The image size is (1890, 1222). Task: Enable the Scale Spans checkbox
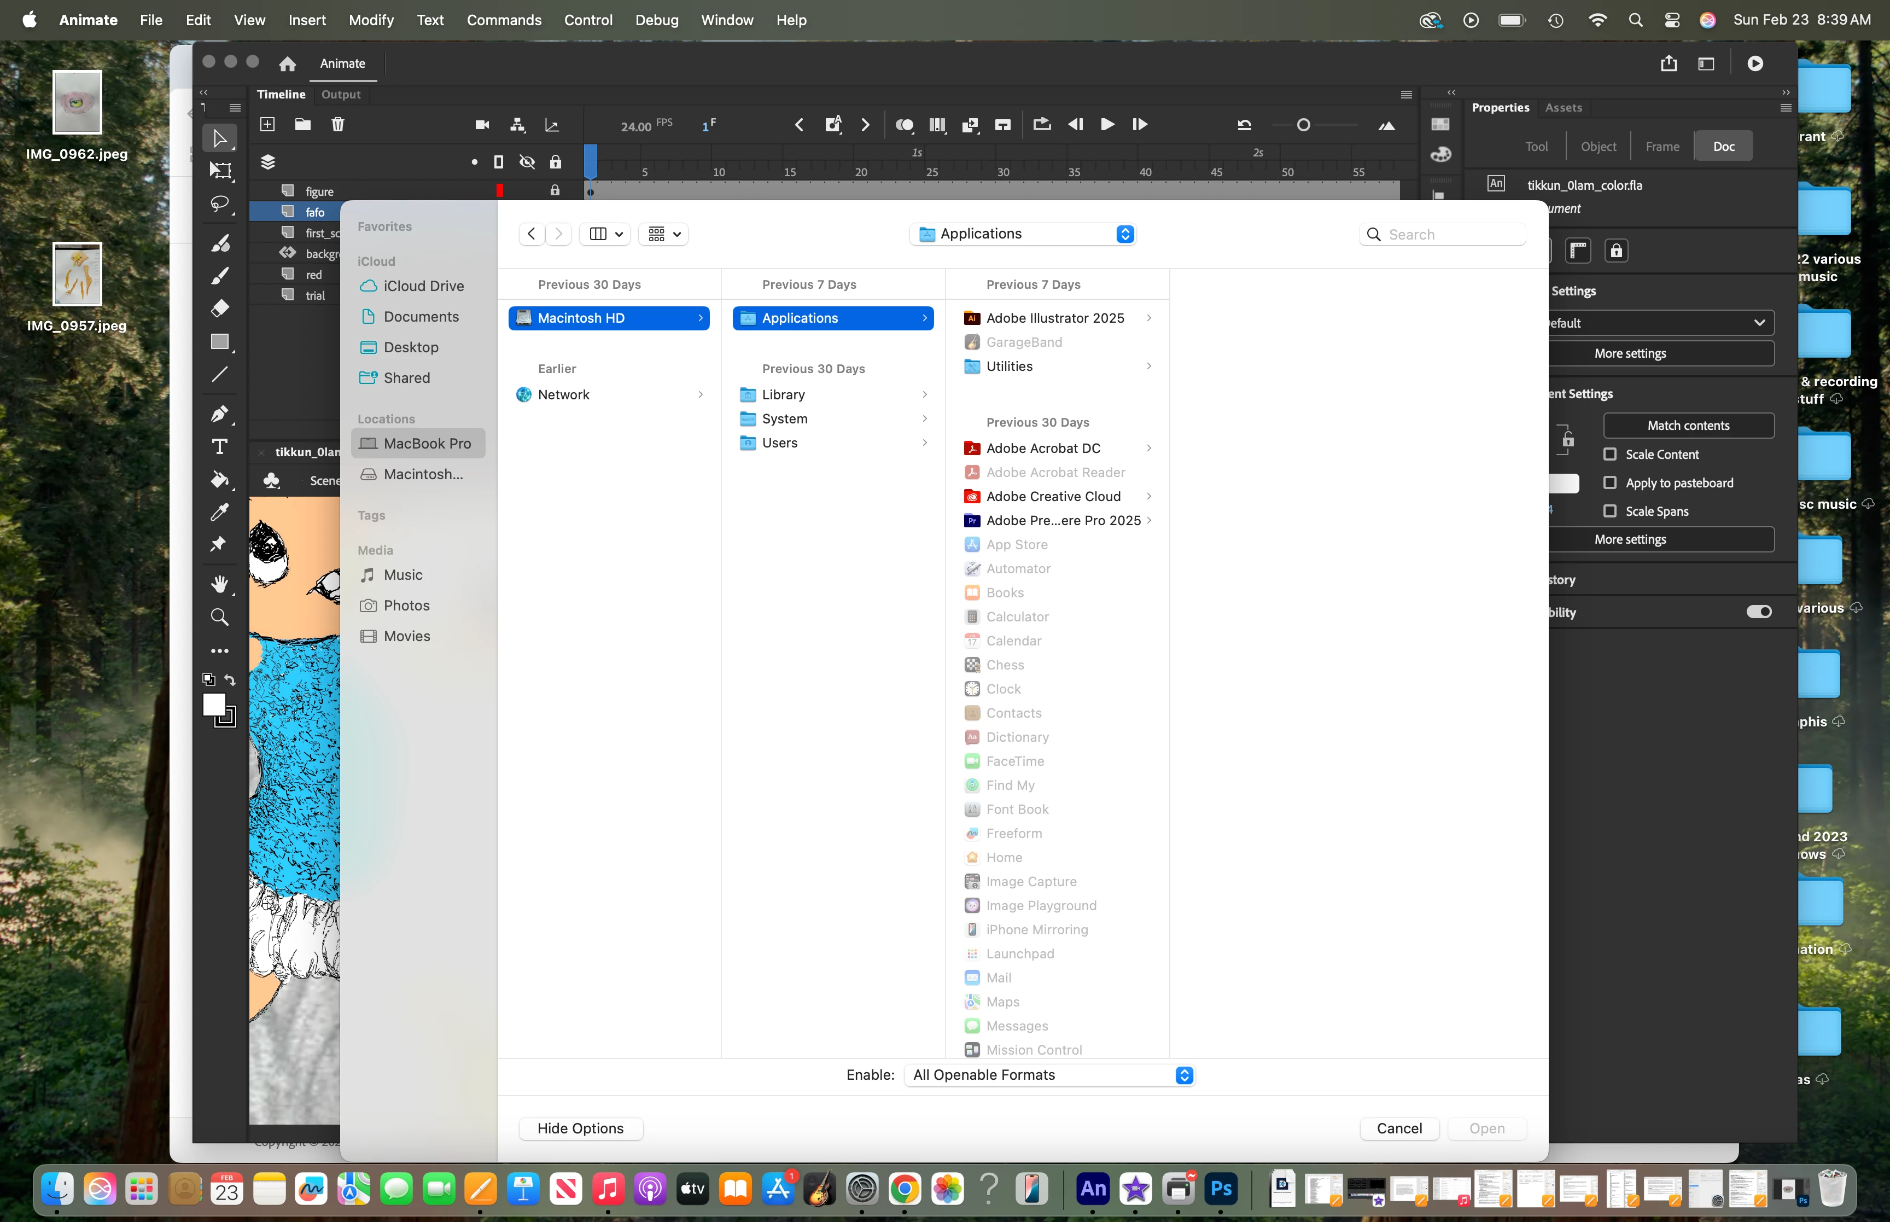click(x=1610, y=511)
